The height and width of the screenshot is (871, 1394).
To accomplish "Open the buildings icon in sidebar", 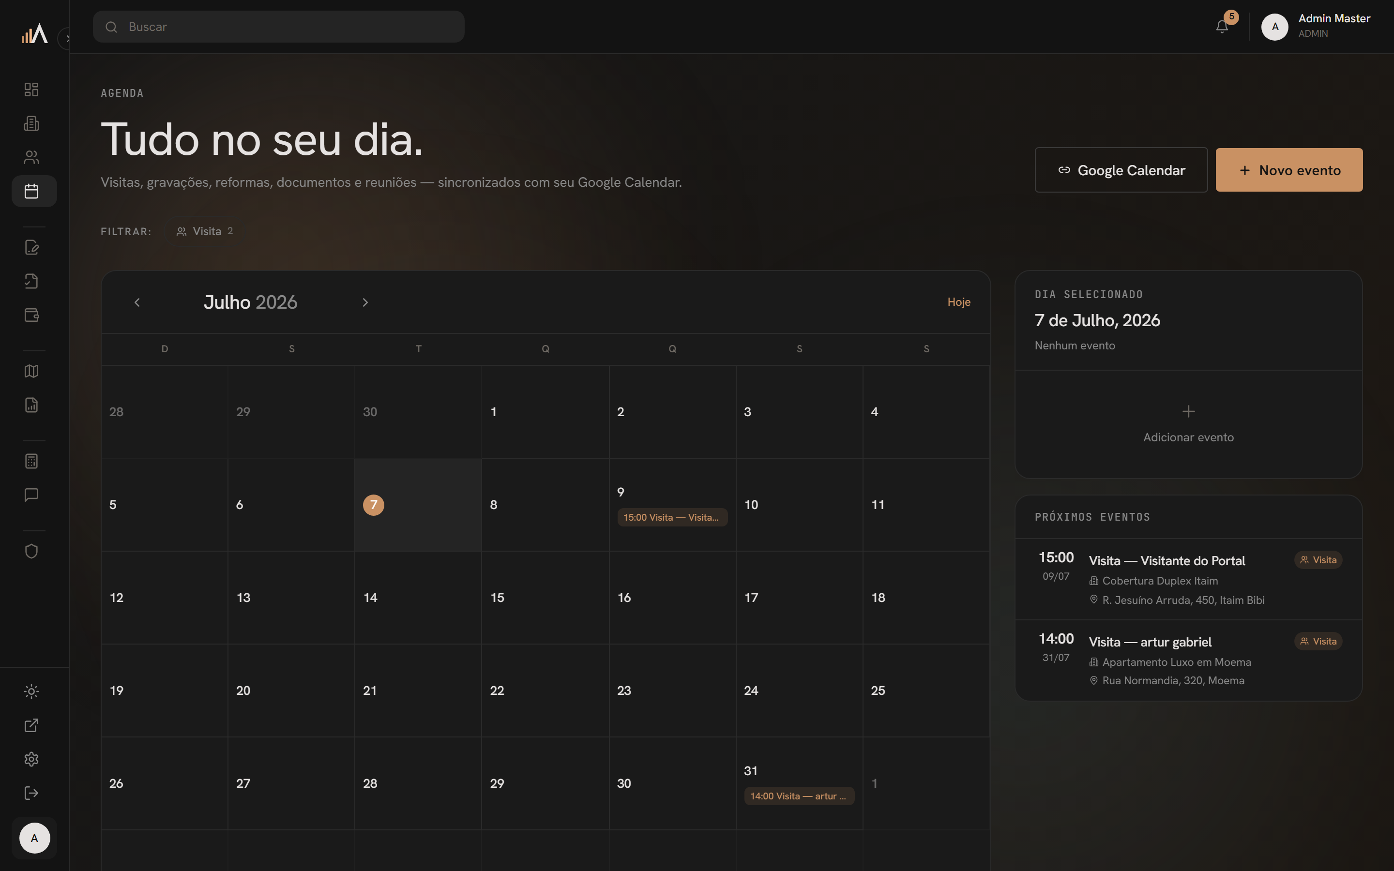I will pyautogui.click(x=31, y=123).
